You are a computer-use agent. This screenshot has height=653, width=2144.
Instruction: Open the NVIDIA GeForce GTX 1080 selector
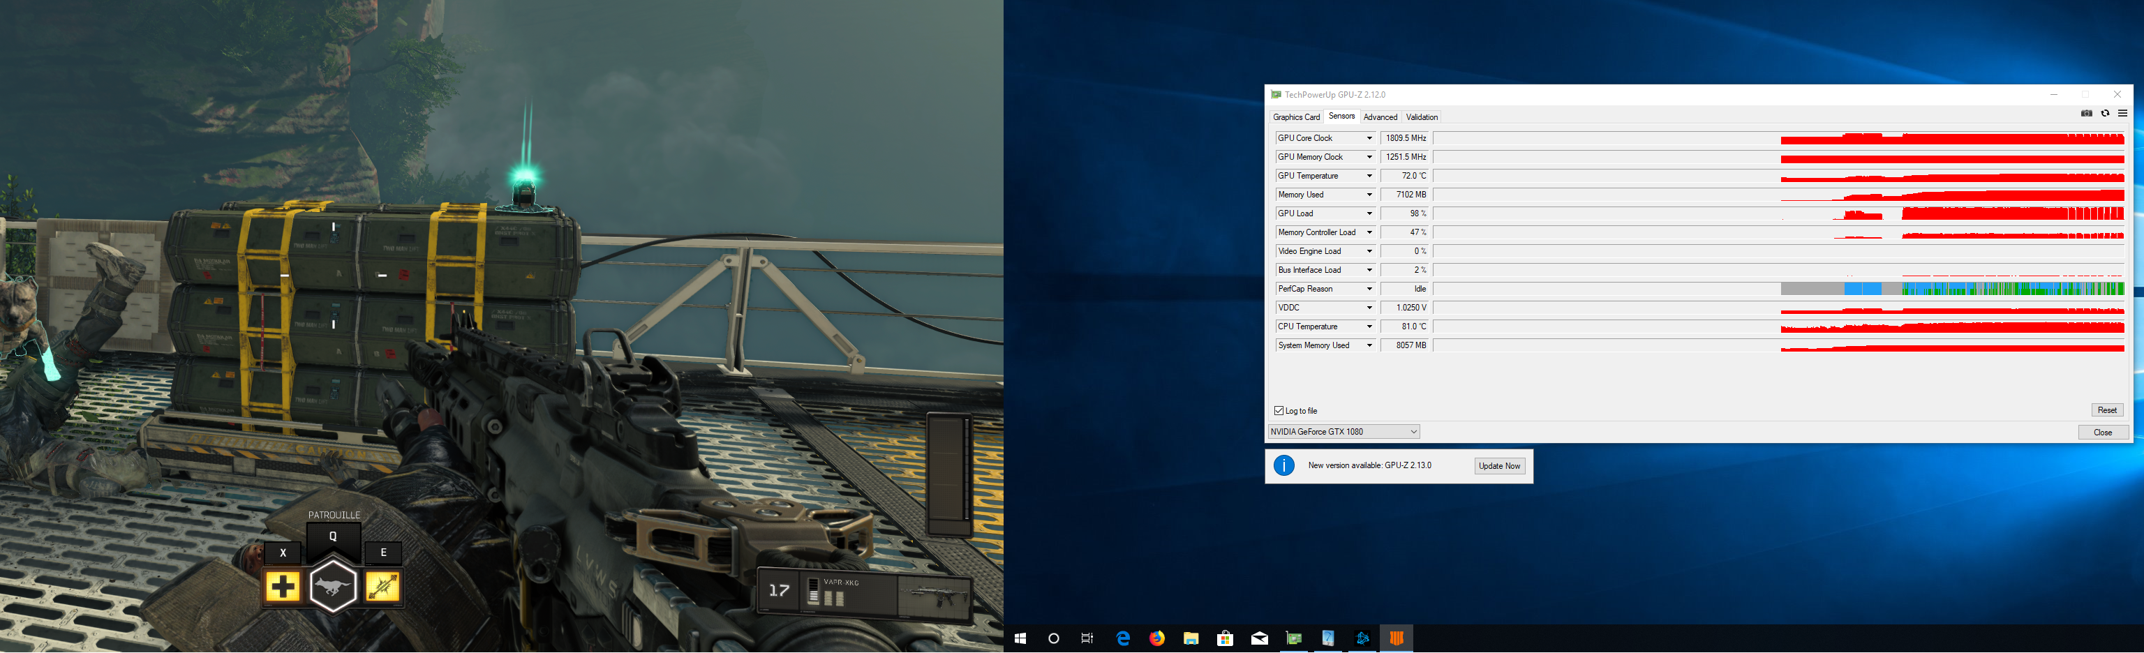[1343, 432]
